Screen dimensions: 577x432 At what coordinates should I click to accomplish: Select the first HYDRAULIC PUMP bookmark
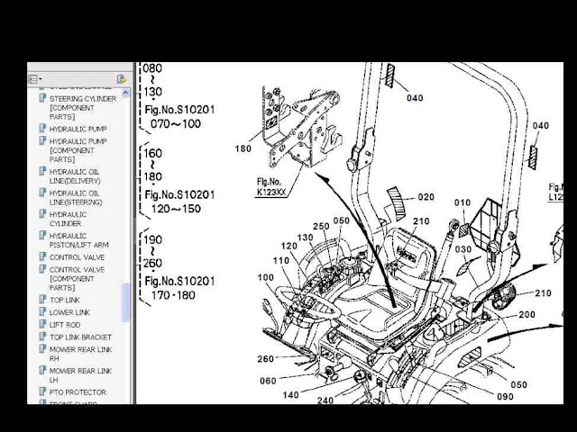click(x=78, y=129)
